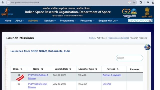Expand the Services menu dropdown
The image size is (160, 90).
(x=50, y=21)
